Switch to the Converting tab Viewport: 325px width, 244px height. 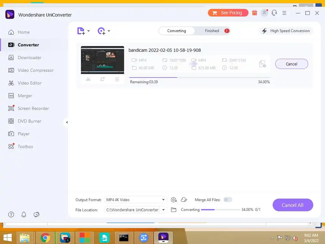pos(176,31)
